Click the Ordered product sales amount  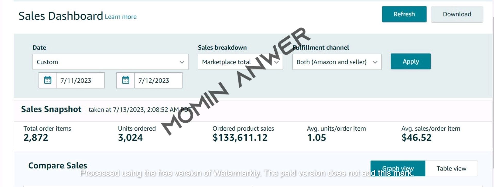coord(240,138)
